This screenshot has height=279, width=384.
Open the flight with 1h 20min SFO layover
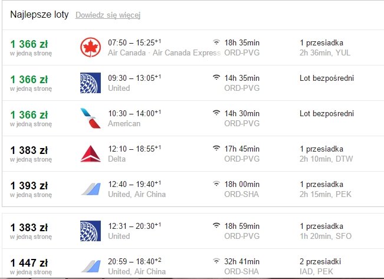click(193, 231)
